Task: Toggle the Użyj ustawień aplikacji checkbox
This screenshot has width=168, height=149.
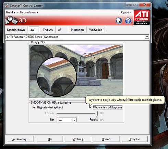Action: 34,107
